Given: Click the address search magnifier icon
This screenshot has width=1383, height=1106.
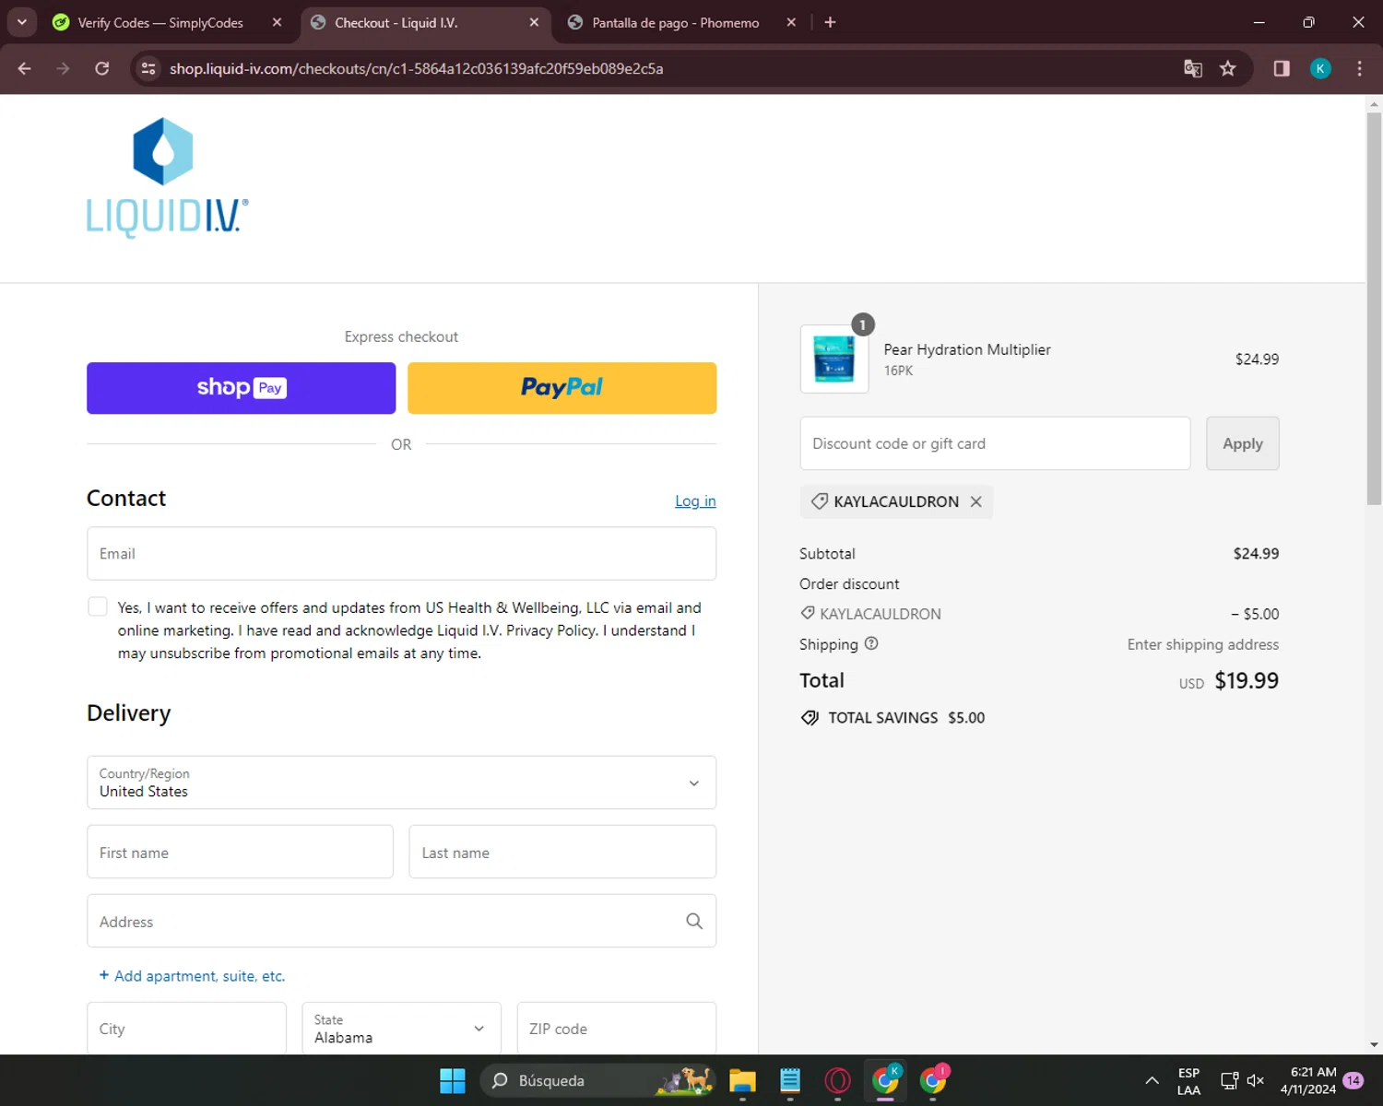Looking at the screenshot, I should (x=694, y=921).
